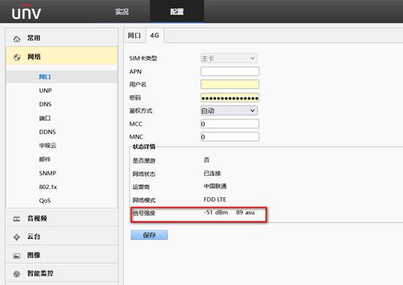Select the 网口 tab next to 4G
Screen dimensions: 403x285
135,36
